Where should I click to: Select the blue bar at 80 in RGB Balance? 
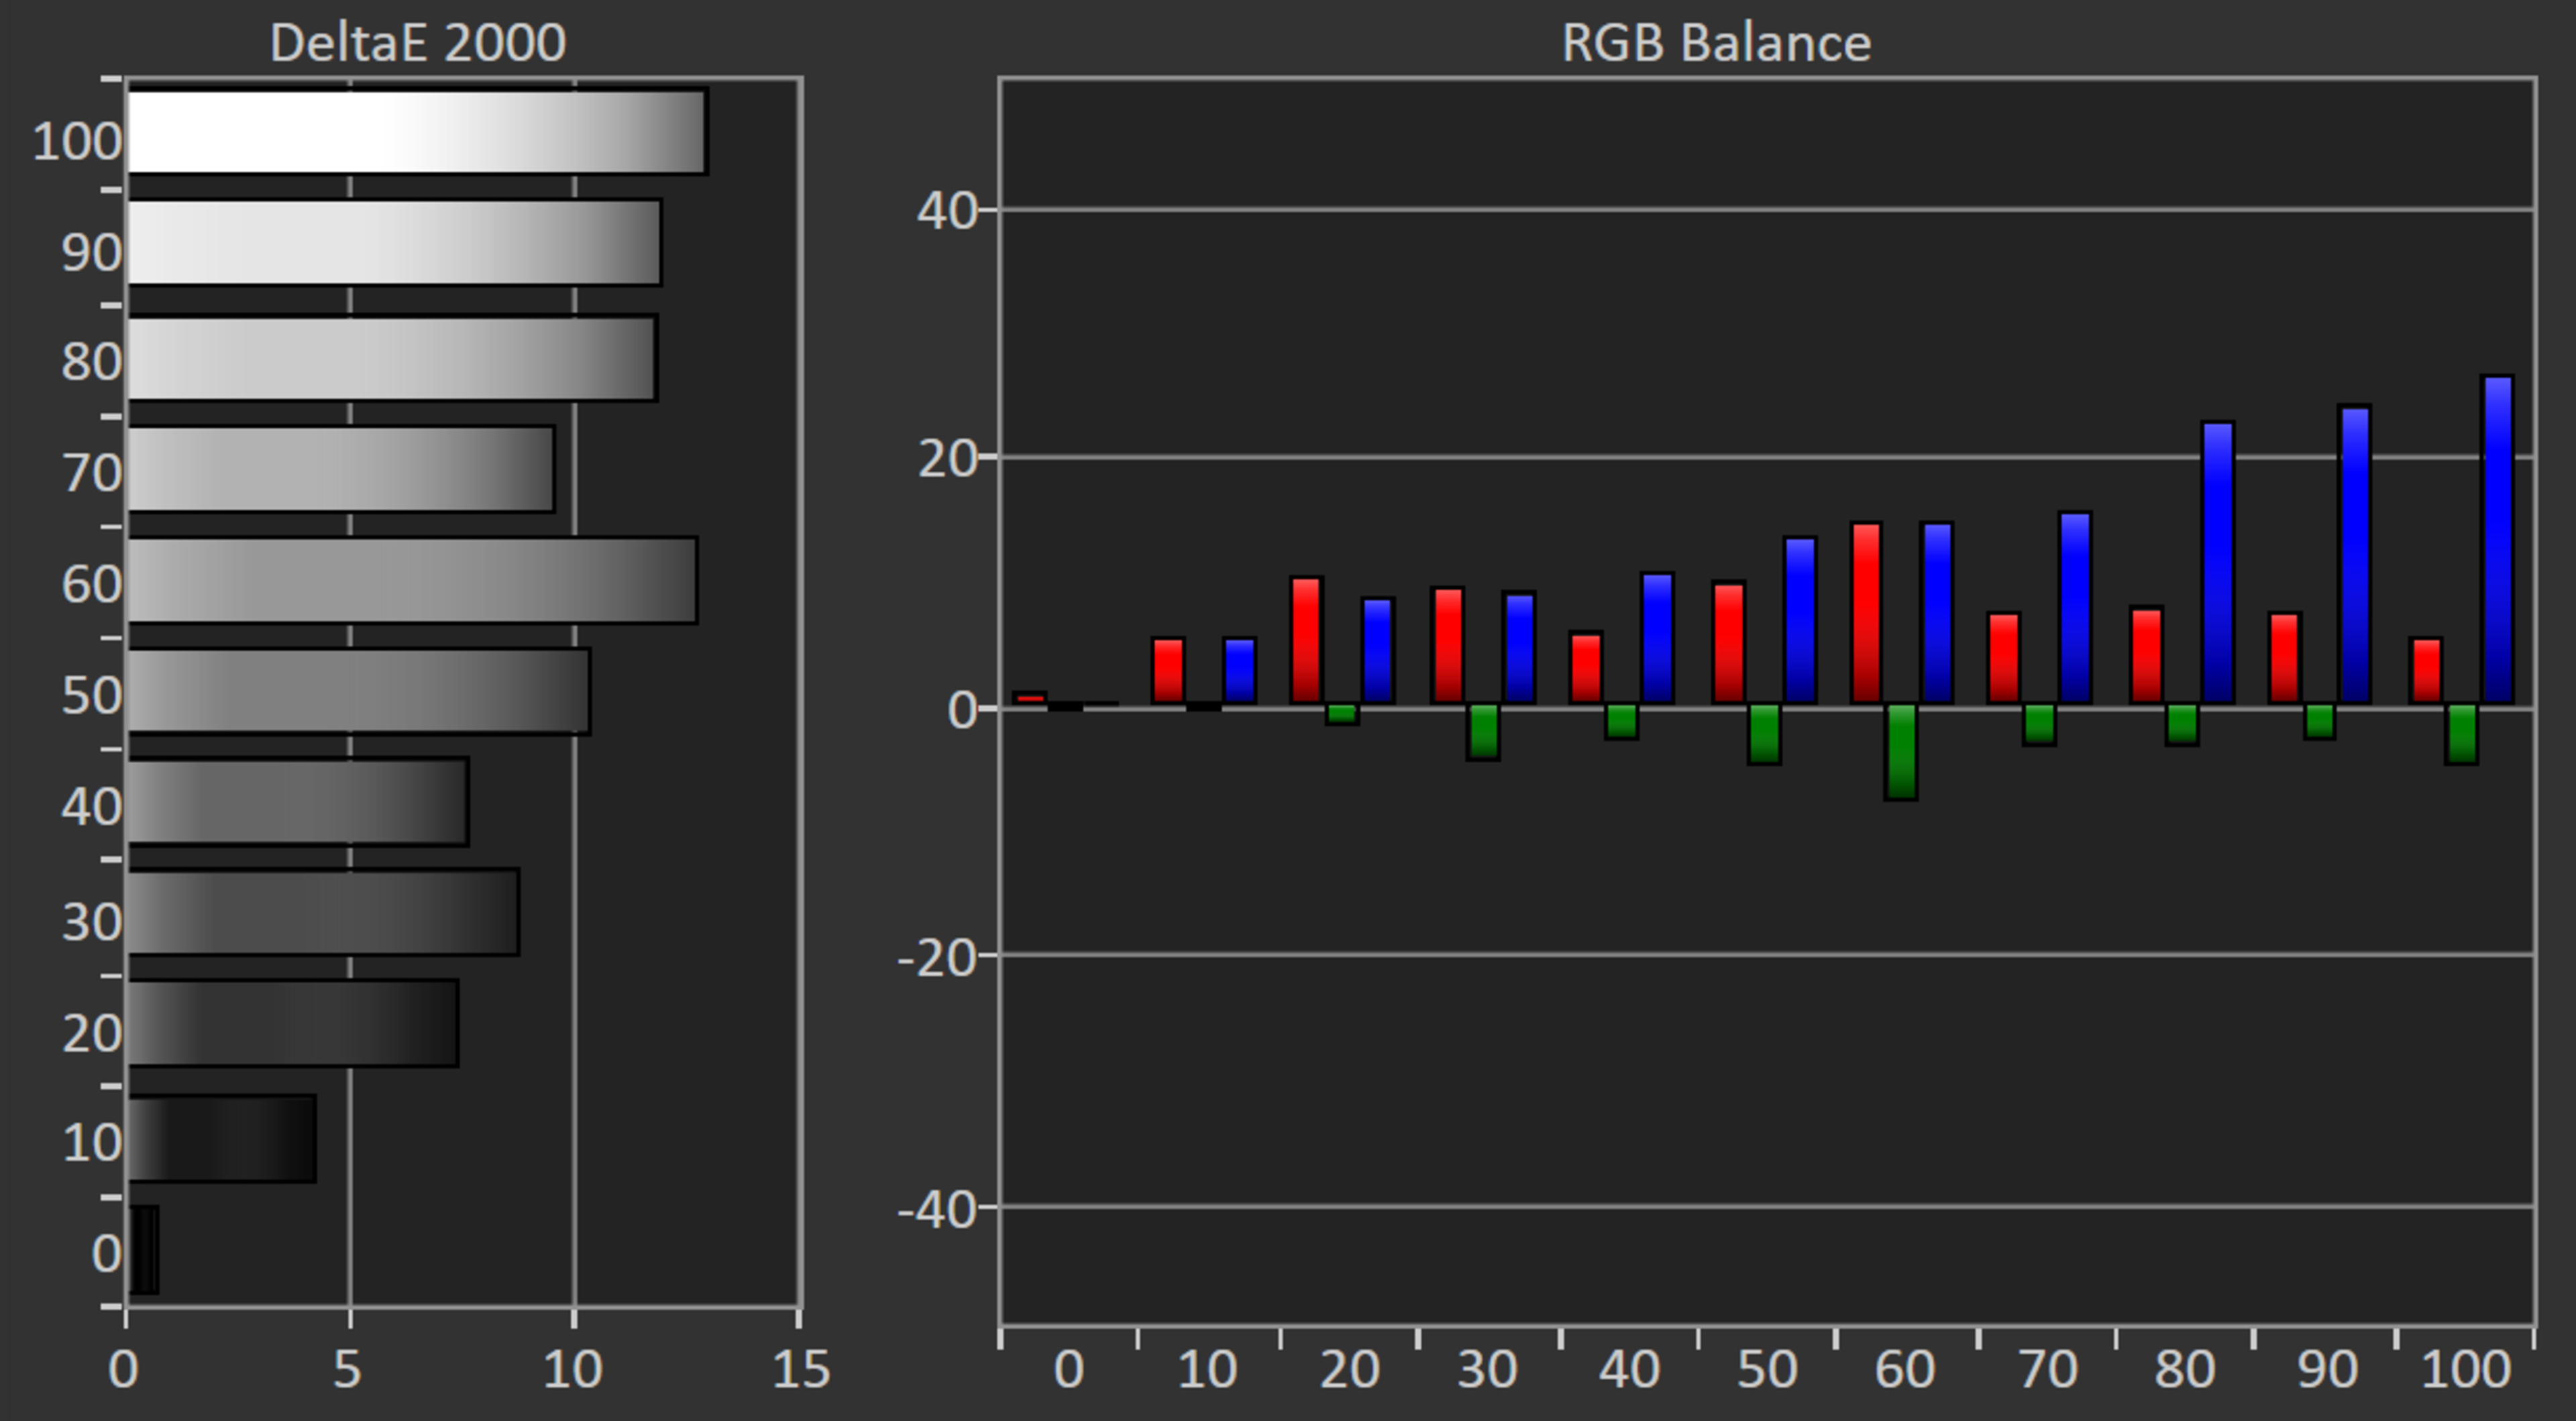pos(2217,564)
